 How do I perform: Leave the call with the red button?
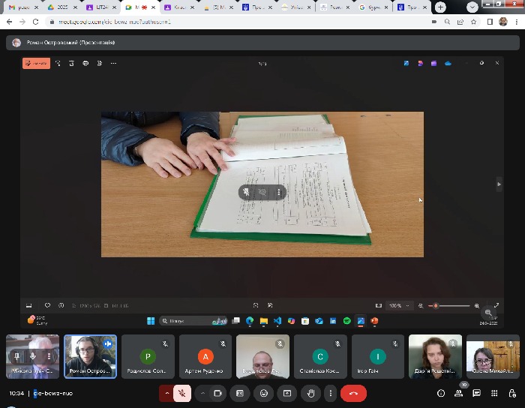[353, 393]
